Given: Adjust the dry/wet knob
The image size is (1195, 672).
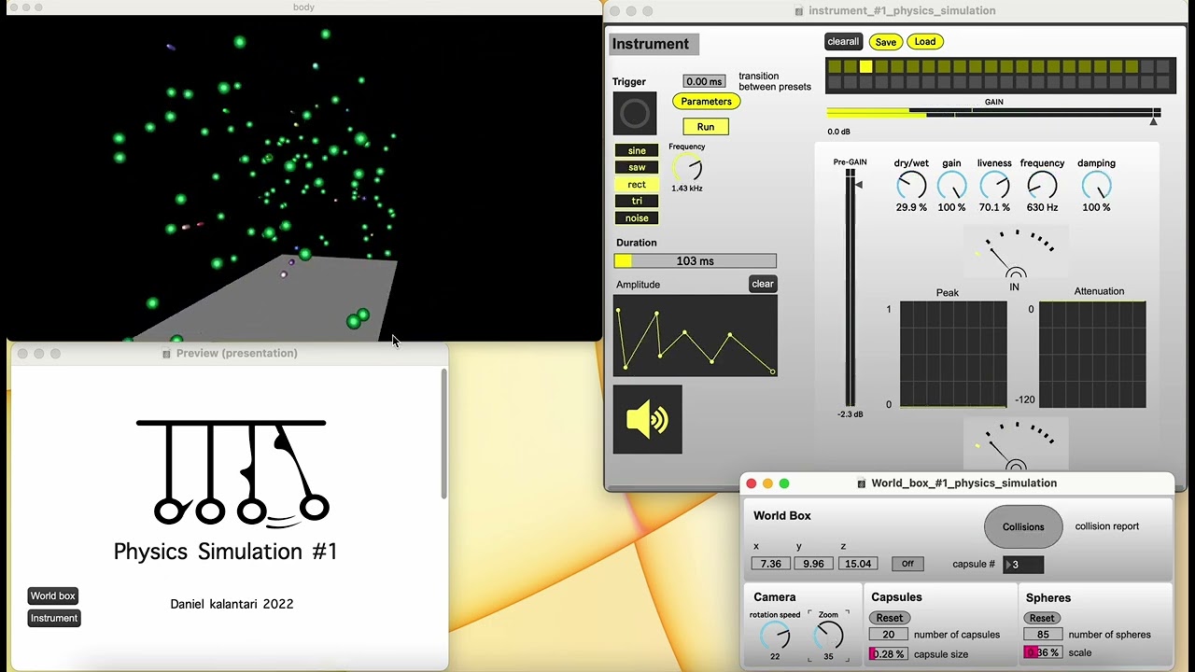Looking at the screenshot, I should [911, 186].
